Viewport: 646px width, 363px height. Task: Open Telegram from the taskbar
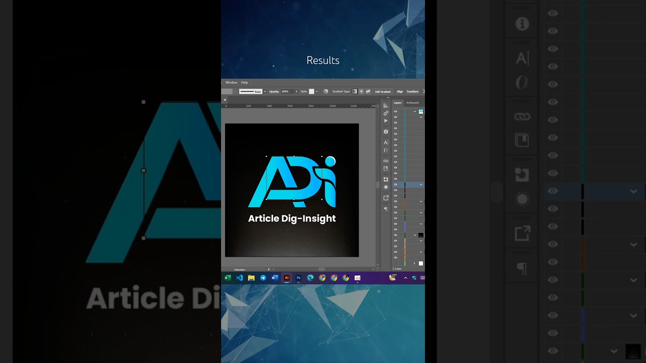263,278
